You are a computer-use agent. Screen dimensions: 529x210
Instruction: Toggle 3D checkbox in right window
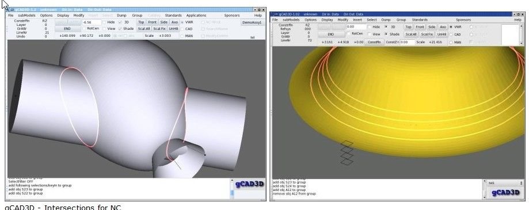point(386,26)
